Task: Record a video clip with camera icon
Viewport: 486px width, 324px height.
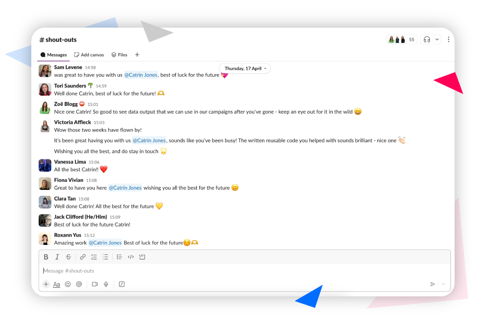Action: tap(95, 284)
